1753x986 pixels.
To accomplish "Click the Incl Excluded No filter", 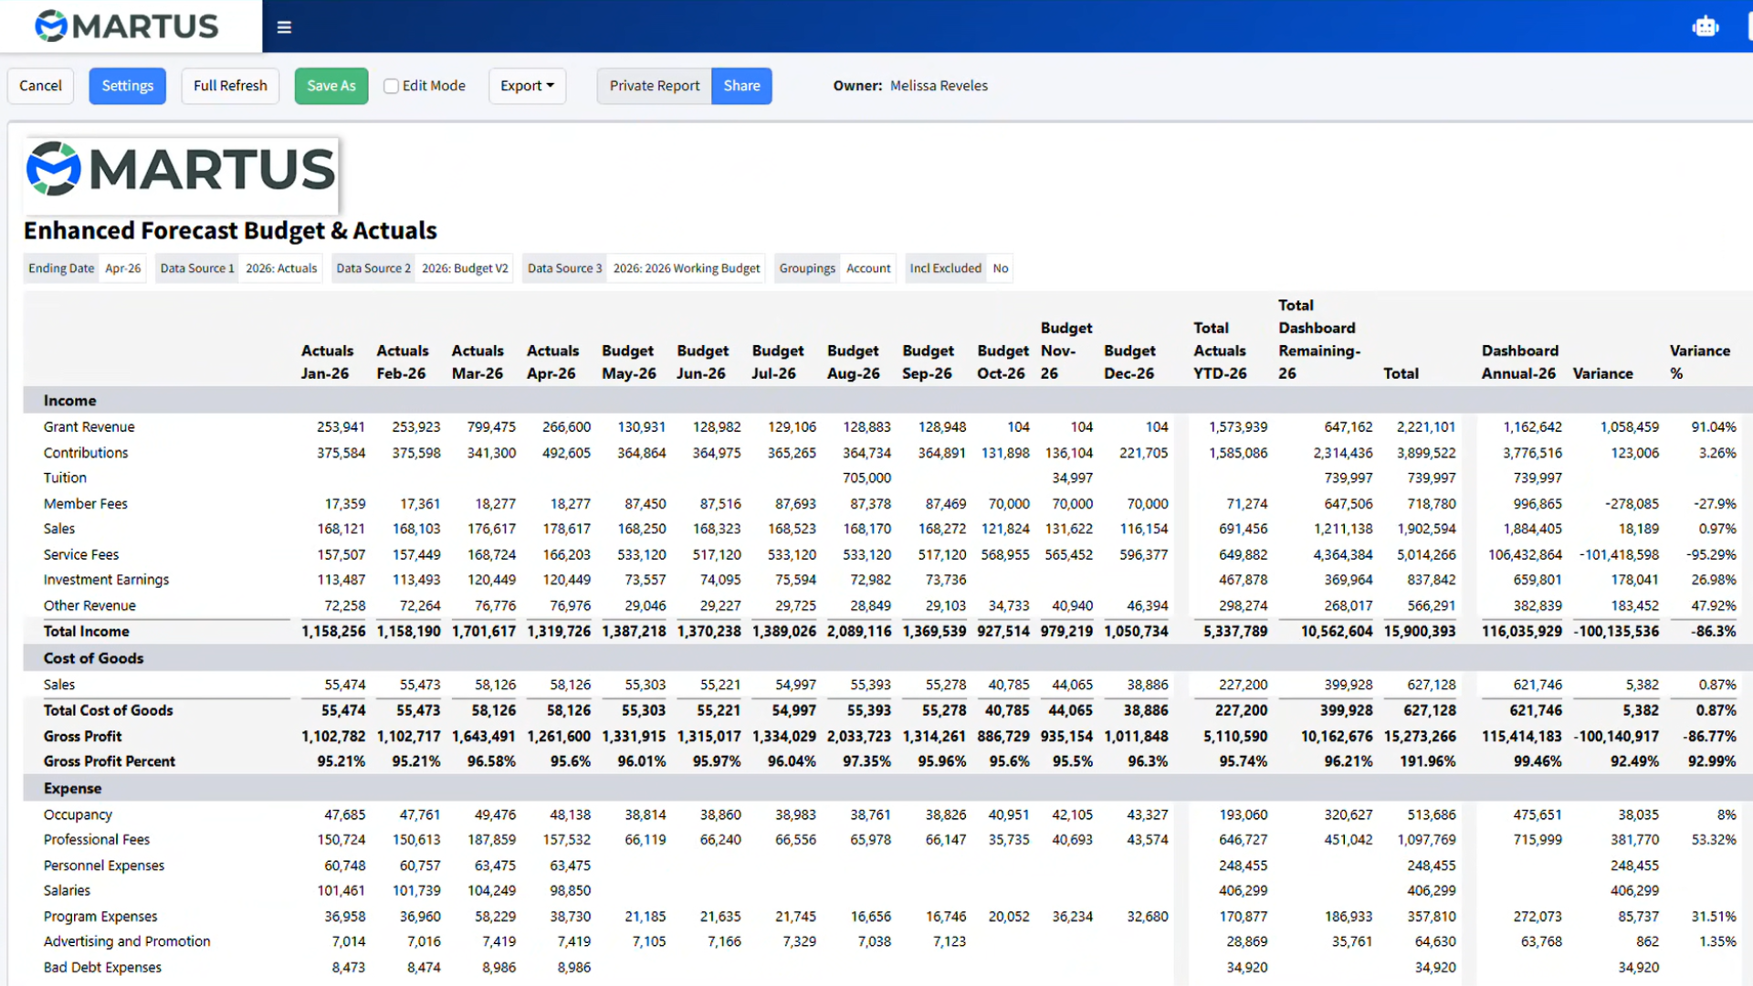I will coord(959,268).
